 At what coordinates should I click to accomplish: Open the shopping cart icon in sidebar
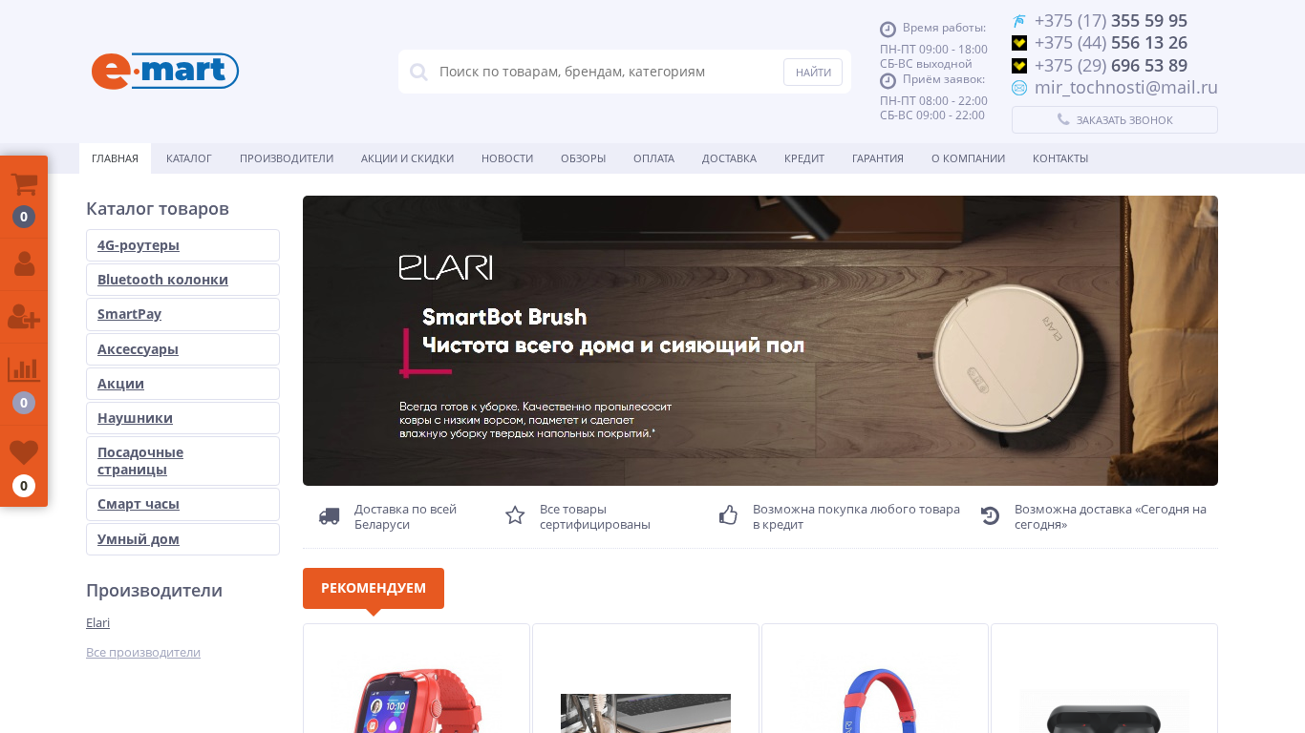24,185
